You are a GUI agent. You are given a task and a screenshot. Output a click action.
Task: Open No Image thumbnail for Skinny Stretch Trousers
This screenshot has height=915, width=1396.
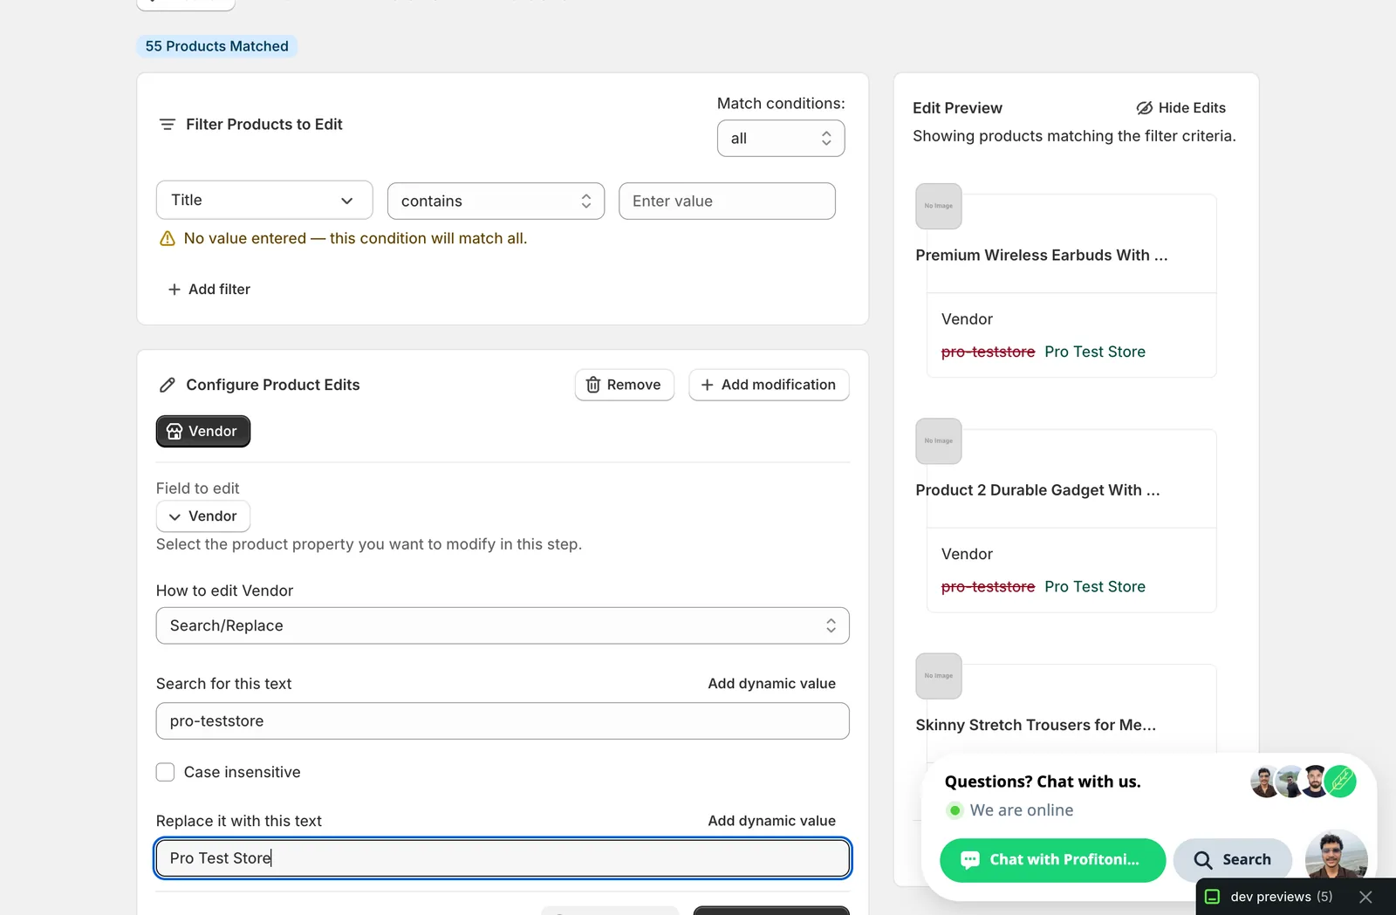939,676
